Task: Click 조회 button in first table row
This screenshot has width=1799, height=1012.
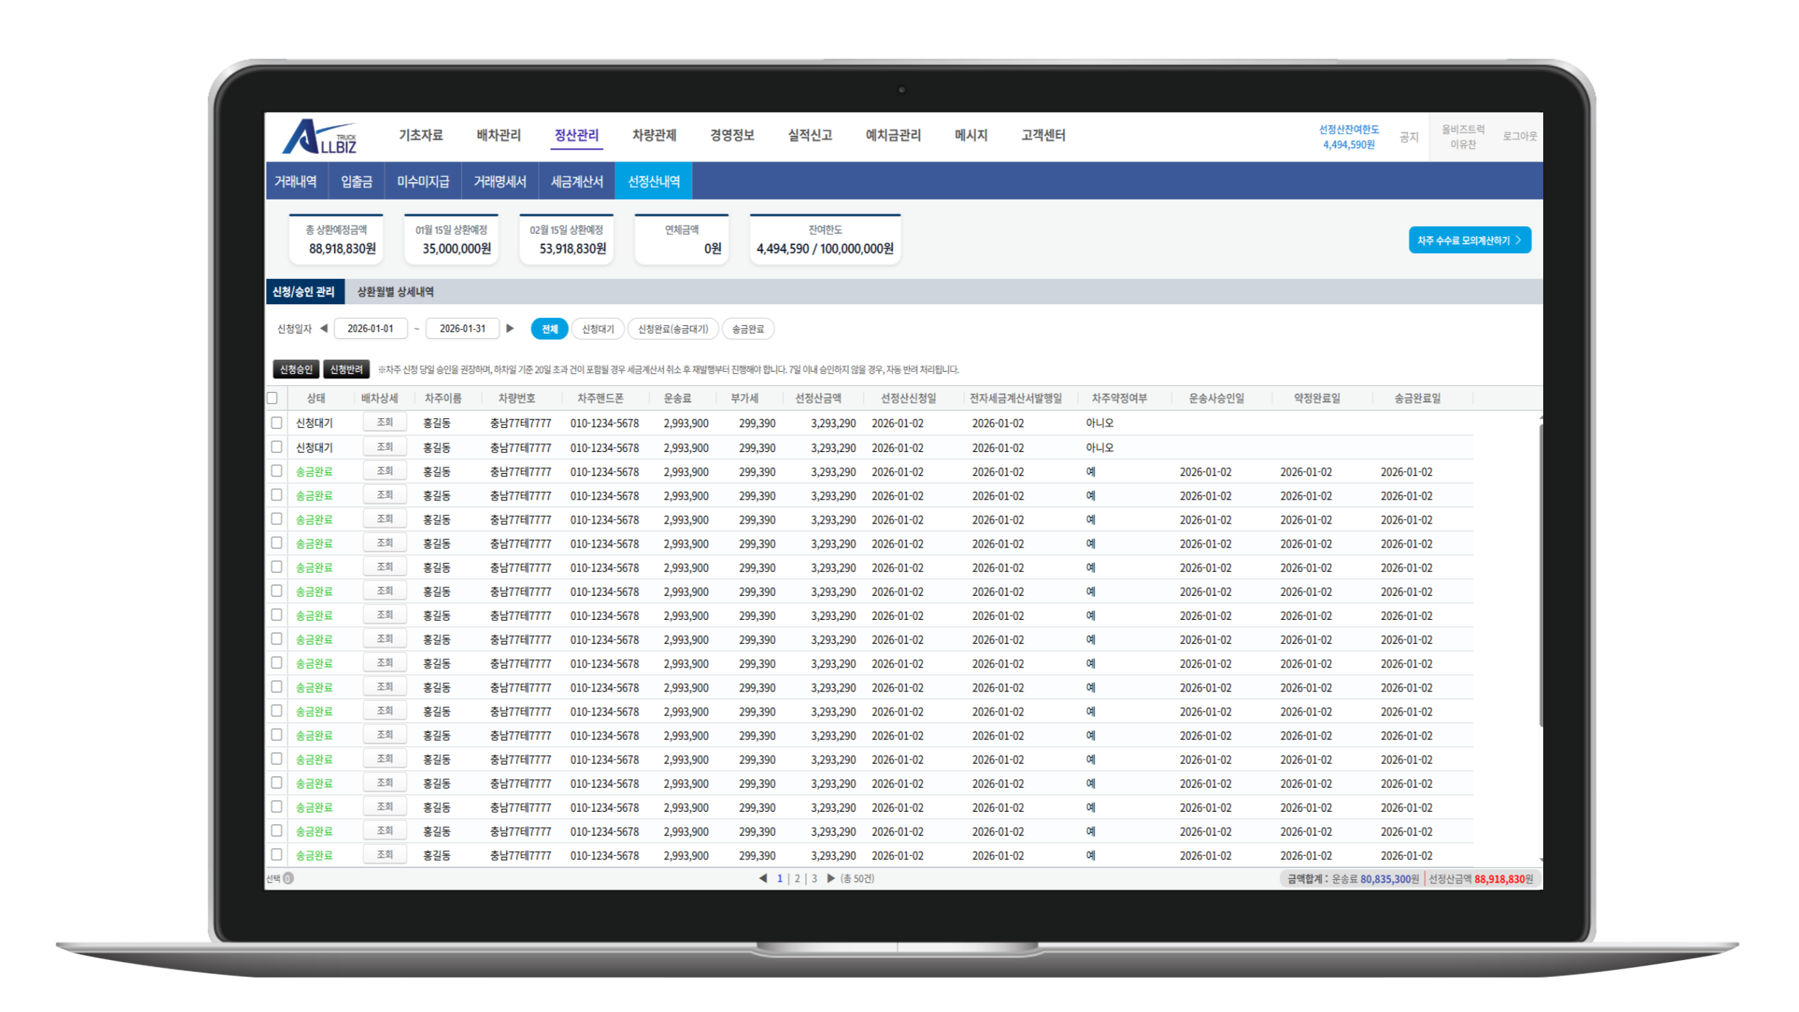Action: (384, 422)
